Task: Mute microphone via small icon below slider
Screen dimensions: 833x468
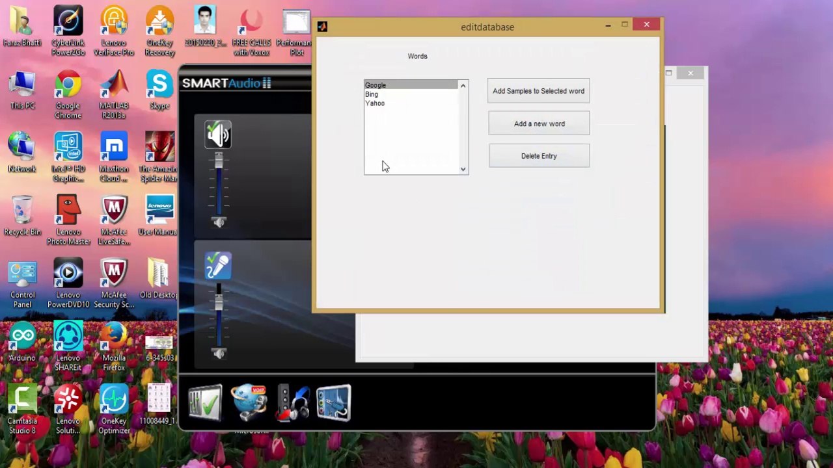Action: pos(219,354)
